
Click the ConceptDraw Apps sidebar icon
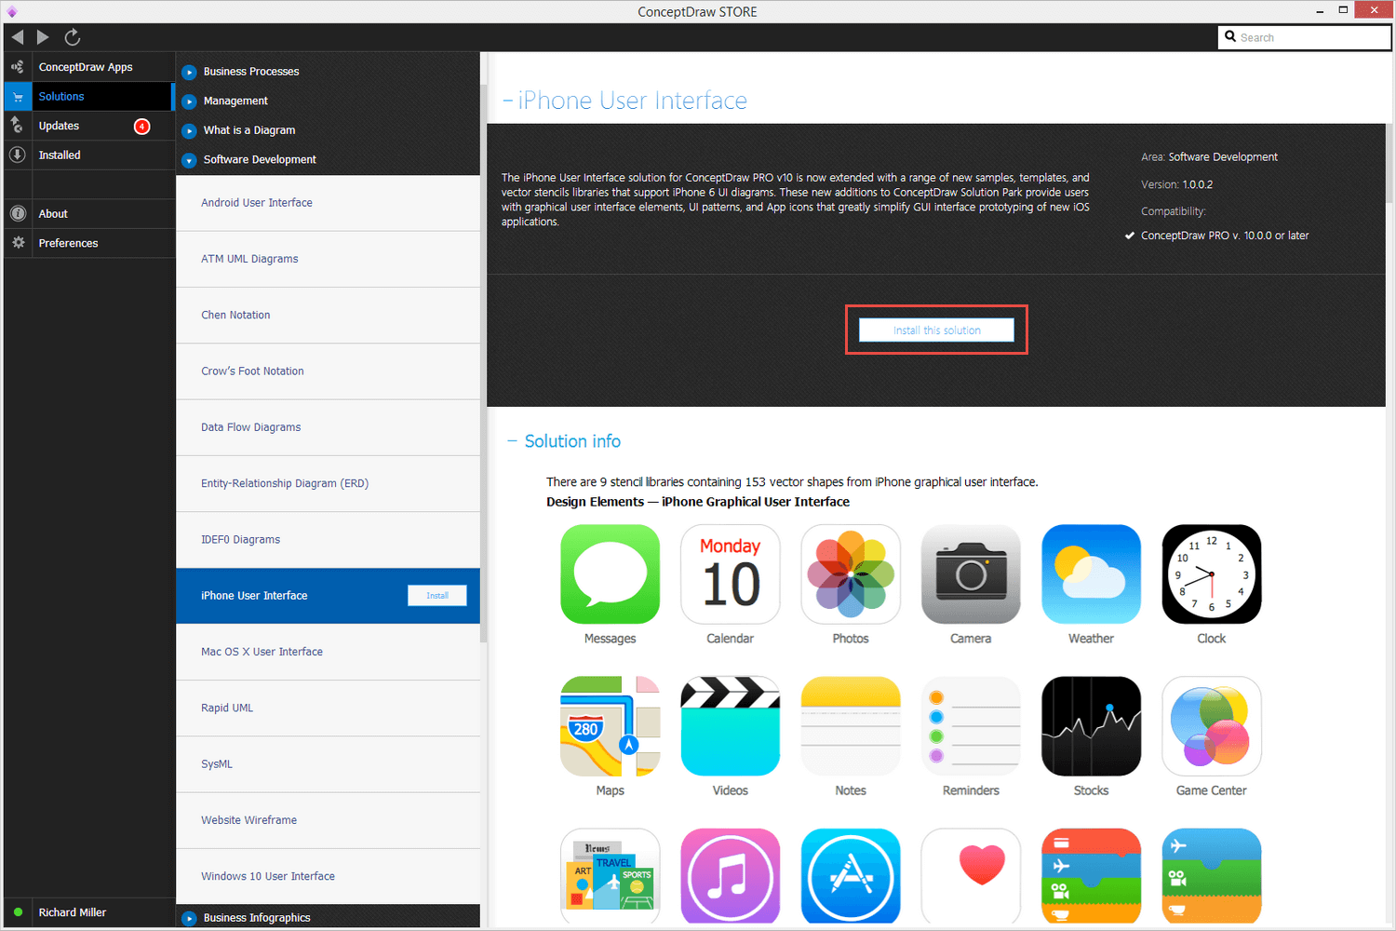pyautogui.click(x=17, y=67)
